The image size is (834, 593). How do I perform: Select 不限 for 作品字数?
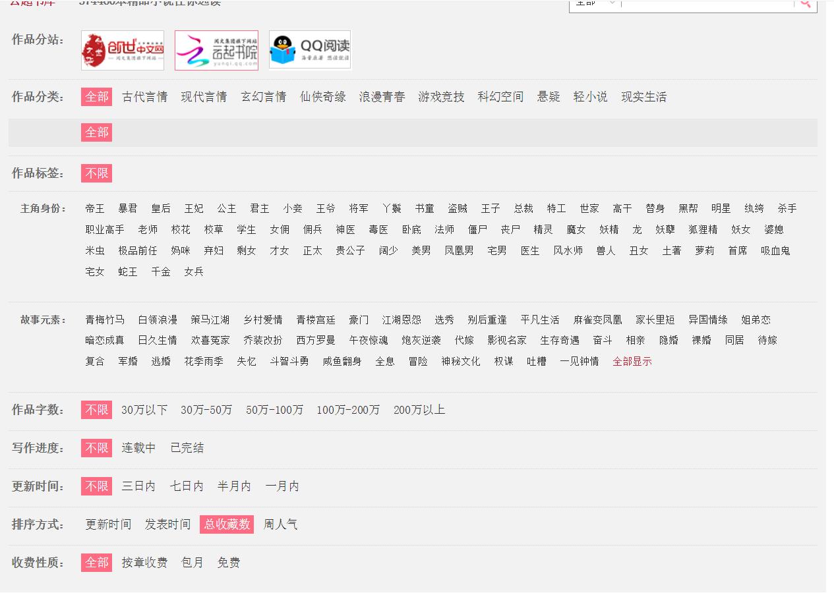click(x=97, y=410)
